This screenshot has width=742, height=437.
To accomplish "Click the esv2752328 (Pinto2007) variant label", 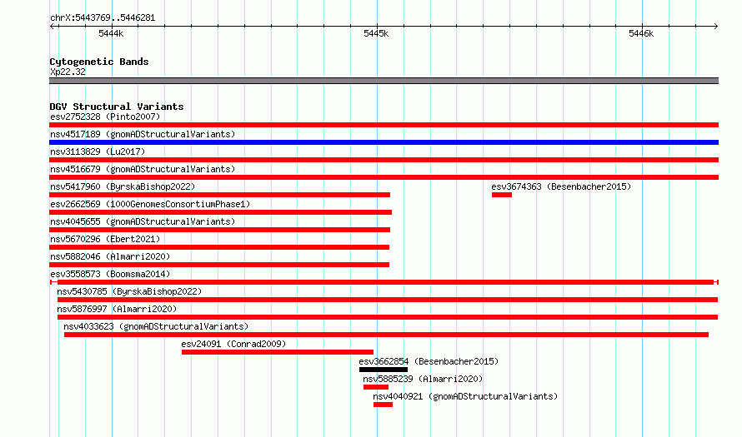I will click(x=105, y=117).
